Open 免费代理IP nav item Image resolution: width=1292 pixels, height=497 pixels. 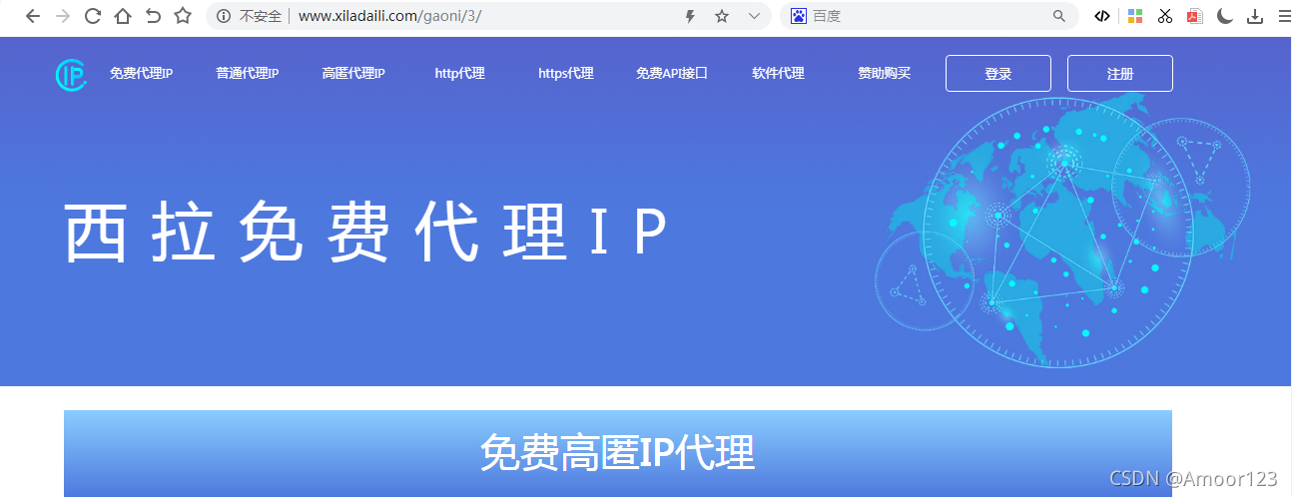tap(141, 74)
